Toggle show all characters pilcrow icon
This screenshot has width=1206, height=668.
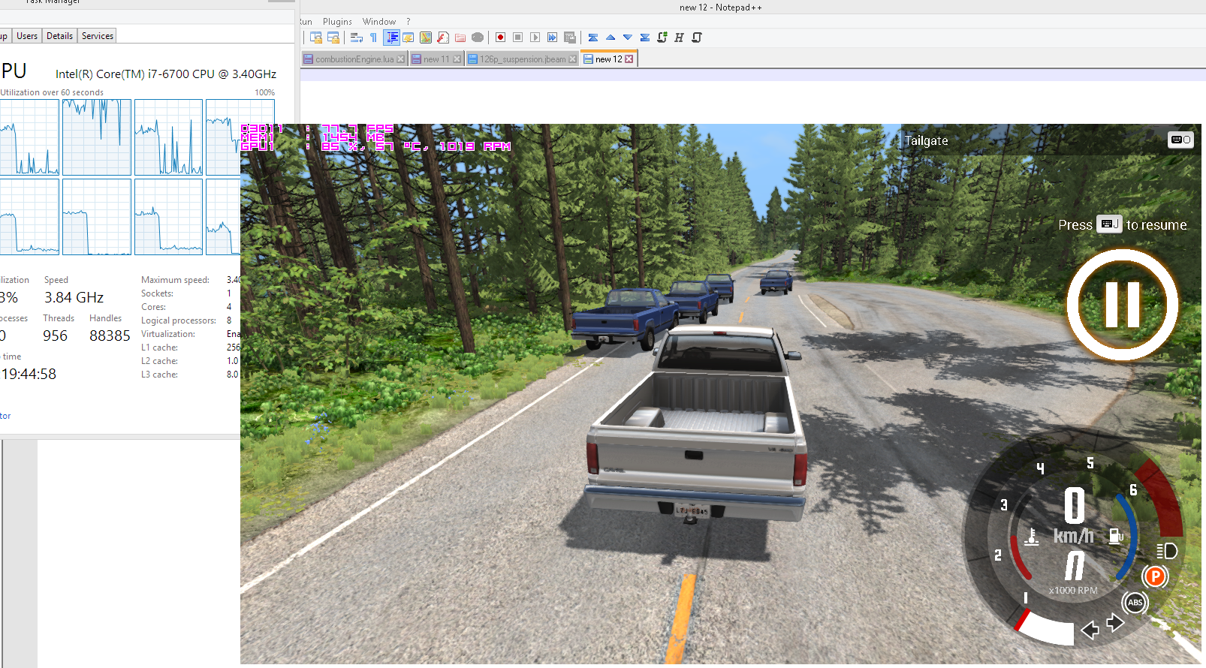click(373, 38)
